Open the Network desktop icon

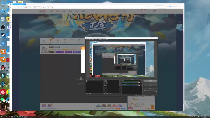pyautogui.click(x=3, y=11)
